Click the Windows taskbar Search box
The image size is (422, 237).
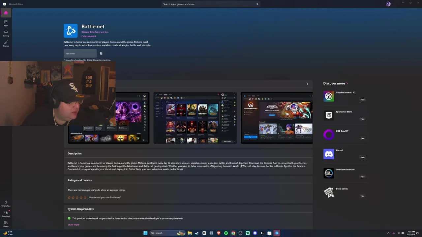pyautogui.click(x=167, y=233)
